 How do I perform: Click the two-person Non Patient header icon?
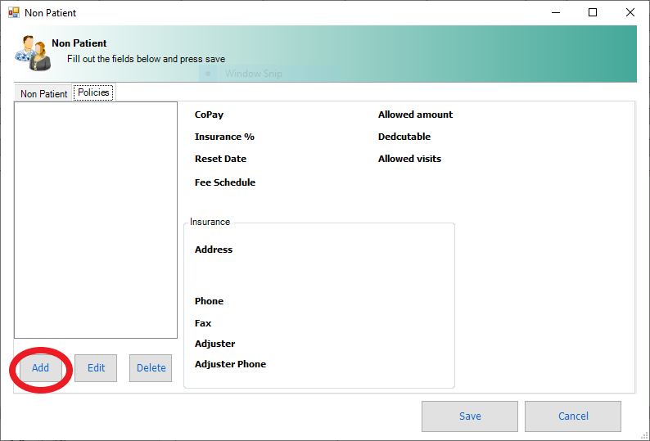[31, 52]
